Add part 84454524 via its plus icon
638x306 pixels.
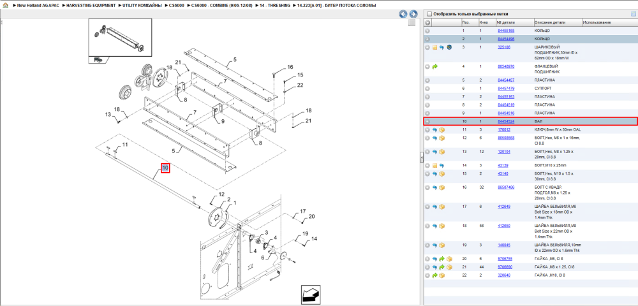tap(427, 122)
